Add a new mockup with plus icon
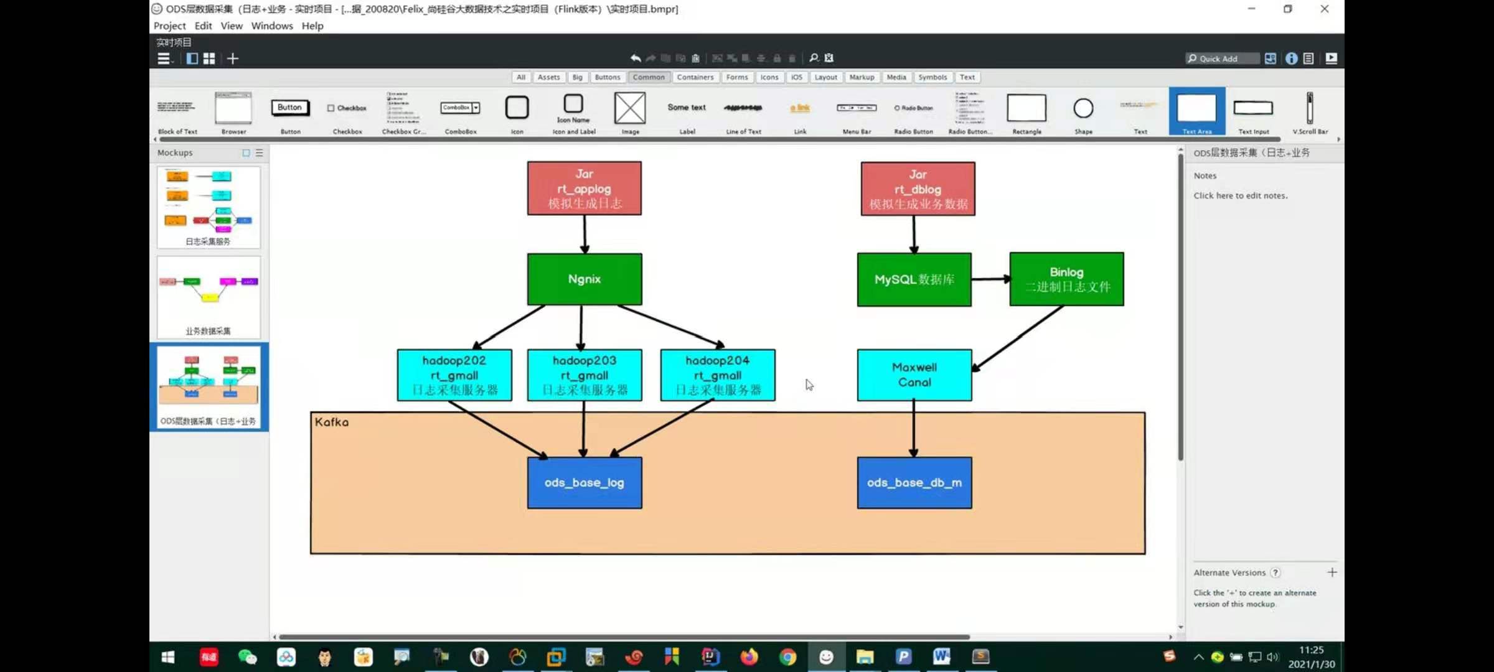 [x=233, y=58]
